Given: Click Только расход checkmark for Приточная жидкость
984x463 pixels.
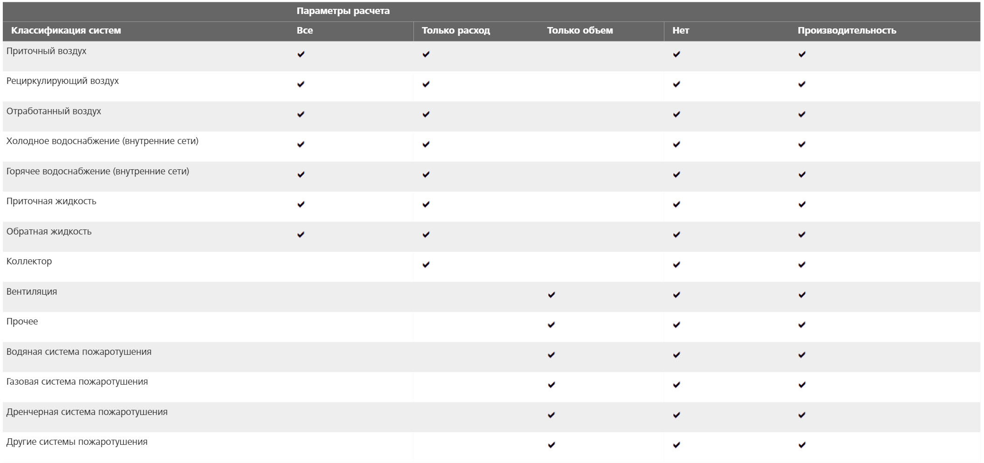Looking at the screenshot, I should pyautogui.click(x=426, y=205).
